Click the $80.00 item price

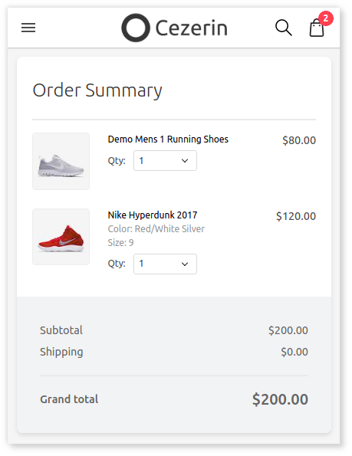click(x=299, y=140)
